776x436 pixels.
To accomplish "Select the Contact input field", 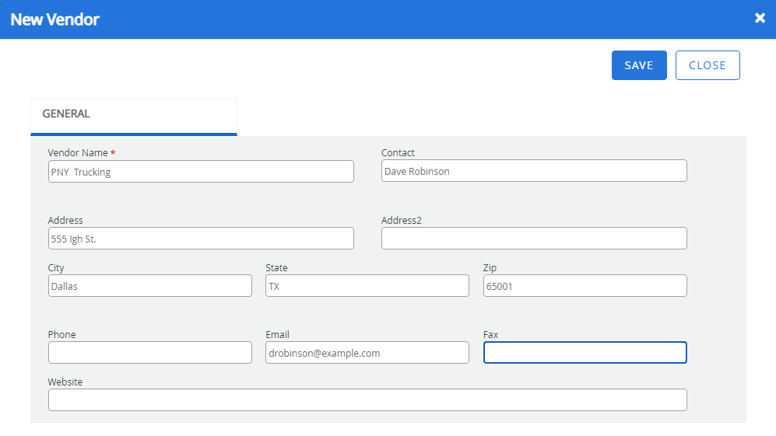I will (534, 170).
